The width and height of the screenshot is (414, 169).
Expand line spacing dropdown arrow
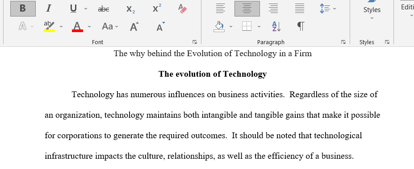[335, 9]
